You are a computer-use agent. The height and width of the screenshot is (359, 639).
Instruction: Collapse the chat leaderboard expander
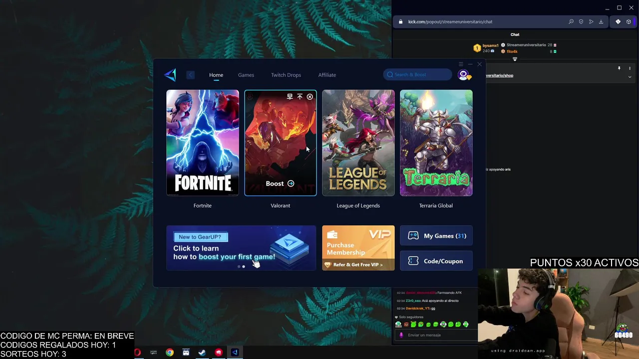click(515, 59)
